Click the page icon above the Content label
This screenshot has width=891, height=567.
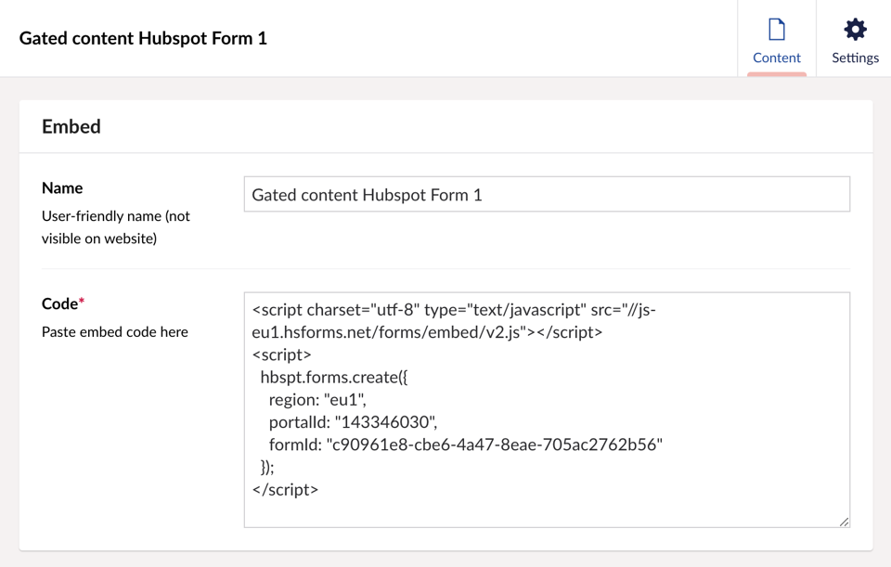777,29
